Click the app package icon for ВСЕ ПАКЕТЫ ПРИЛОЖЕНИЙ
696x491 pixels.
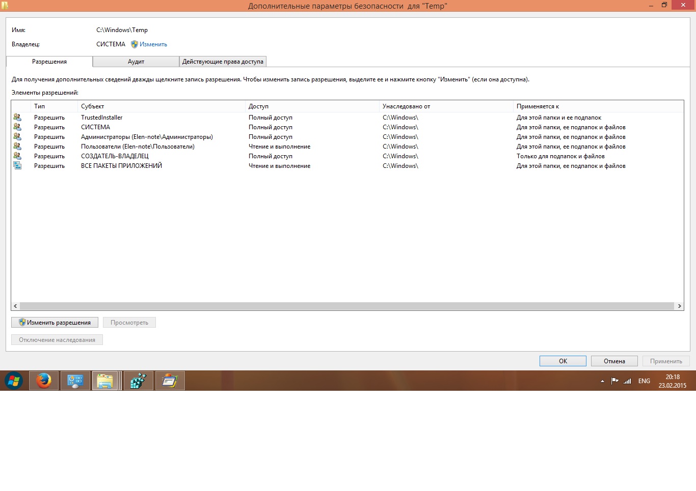click(x=17, y=166)
